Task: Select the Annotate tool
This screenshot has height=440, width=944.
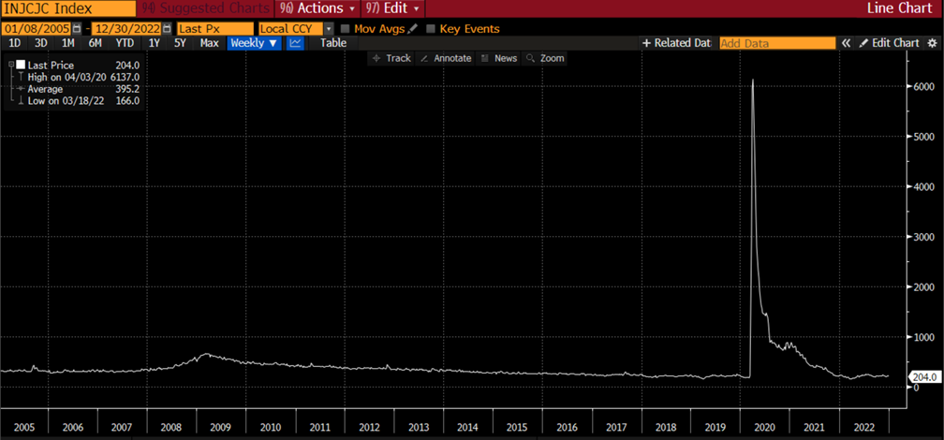Action: pos(445,58)
